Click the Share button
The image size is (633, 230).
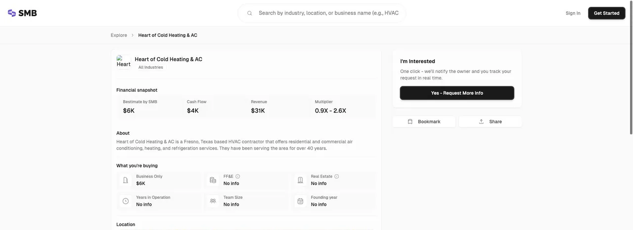490,121
